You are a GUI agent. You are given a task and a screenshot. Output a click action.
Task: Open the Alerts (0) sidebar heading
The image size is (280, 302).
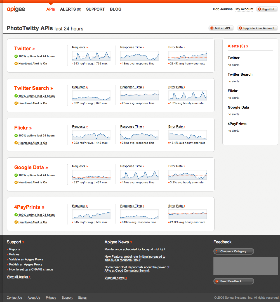[238, 46]
